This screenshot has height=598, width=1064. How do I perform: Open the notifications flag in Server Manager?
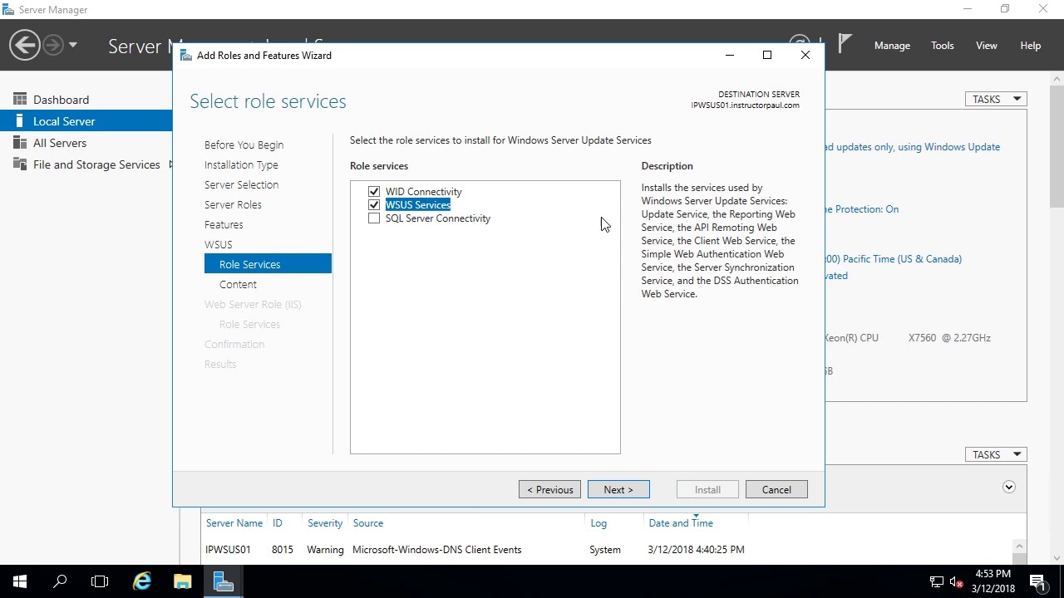[845, 43]
